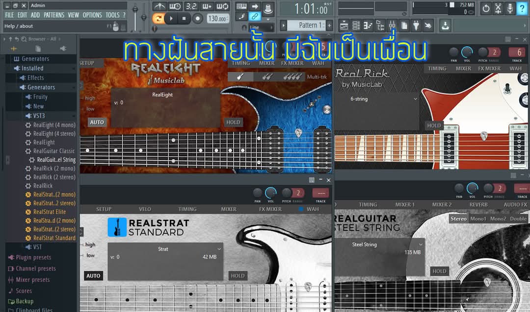The image size is (530, 312).
Task: Click the tempo tapper icon
Action: tap(428, 26)
